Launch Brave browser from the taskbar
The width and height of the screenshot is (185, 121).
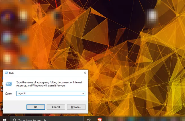click(100, 120)
